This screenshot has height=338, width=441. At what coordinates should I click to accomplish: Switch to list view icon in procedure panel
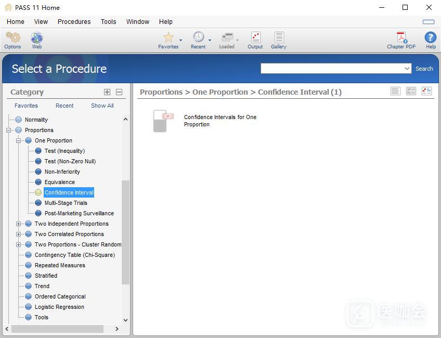point(395,92)
